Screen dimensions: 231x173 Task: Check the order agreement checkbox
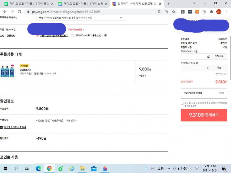pos(182,103)
